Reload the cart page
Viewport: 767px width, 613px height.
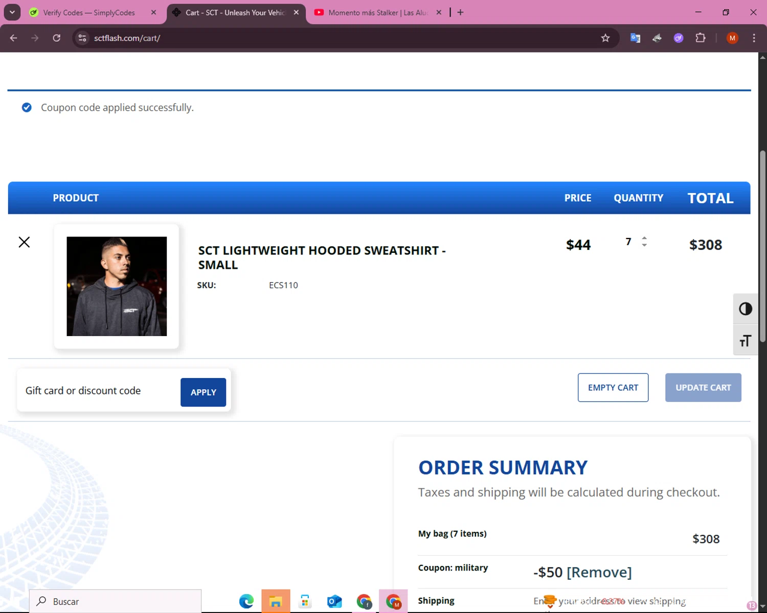tap(57, 38)
